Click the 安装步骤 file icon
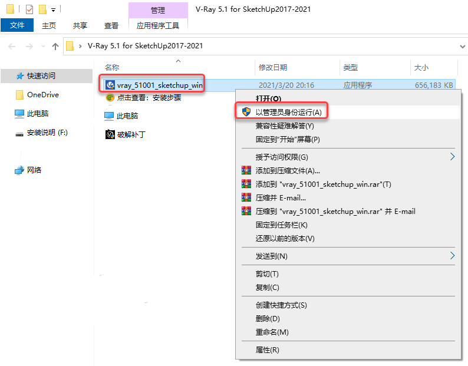The width and height of the screenshot is (468, 366). click(x=110, y=98)
